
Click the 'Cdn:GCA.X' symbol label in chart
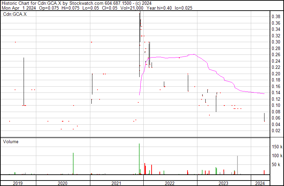click(x=15, y=14)
